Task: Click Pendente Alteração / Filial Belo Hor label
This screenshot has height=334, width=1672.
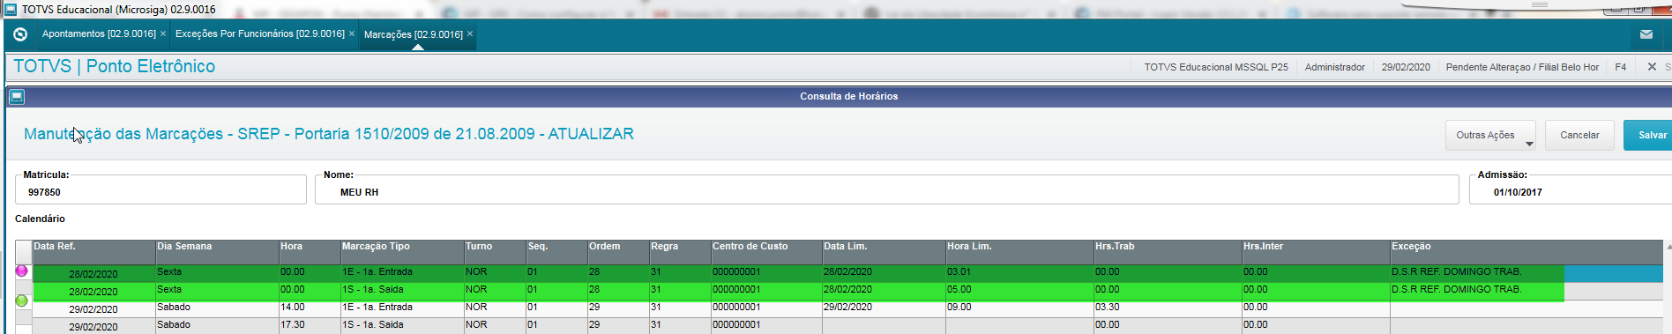Action: (1522, 67)
